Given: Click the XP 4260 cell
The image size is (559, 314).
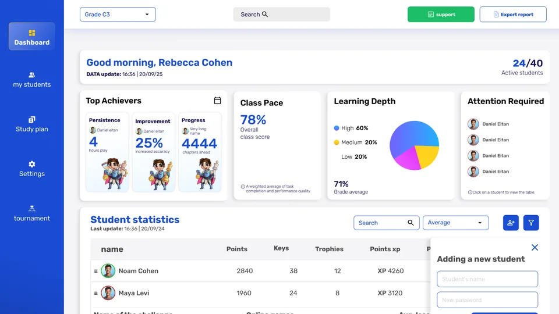Looking at the screenshot, I should (390, 271).
